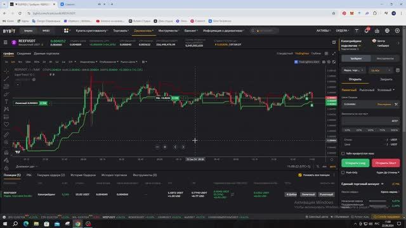Toggle auto scale on the chart
Screen dimensions: 406x228
click(x=332, y=167)
